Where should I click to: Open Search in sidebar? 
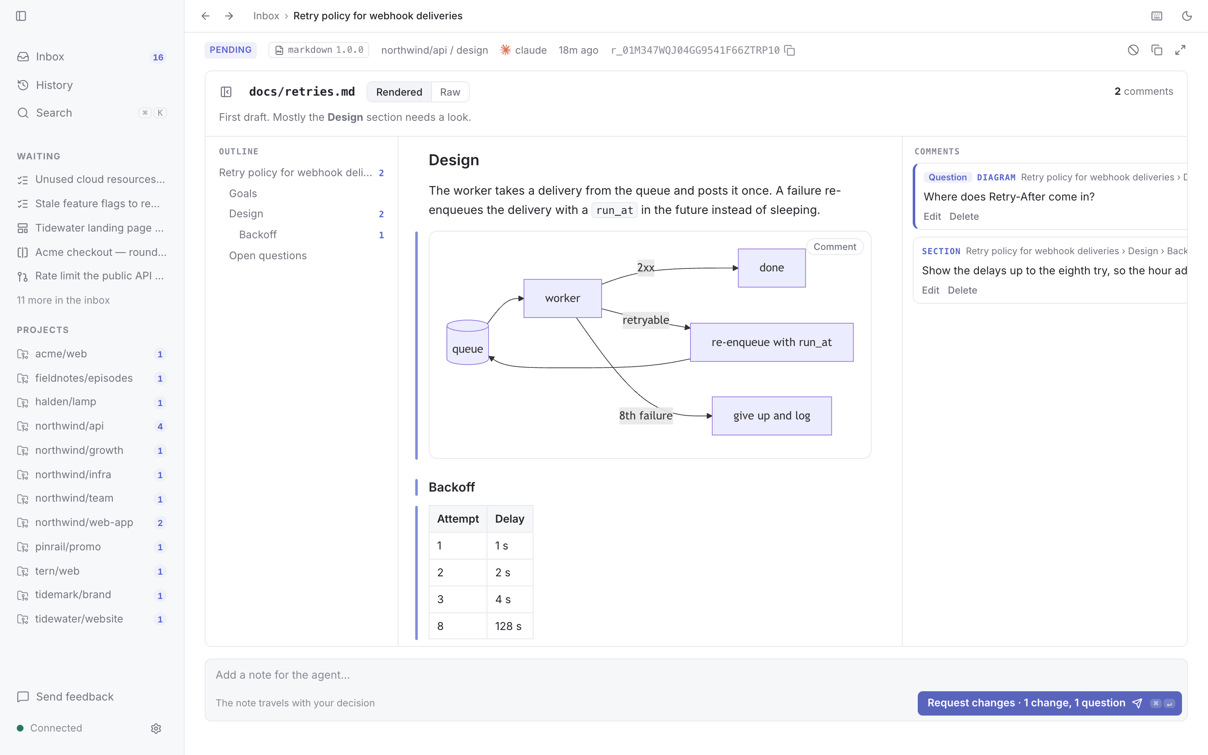click(92, 113)
